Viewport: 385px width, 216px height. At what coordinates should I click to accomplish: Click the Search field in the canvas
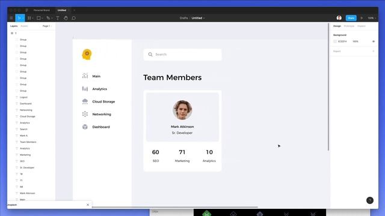(x=182, y=55)
